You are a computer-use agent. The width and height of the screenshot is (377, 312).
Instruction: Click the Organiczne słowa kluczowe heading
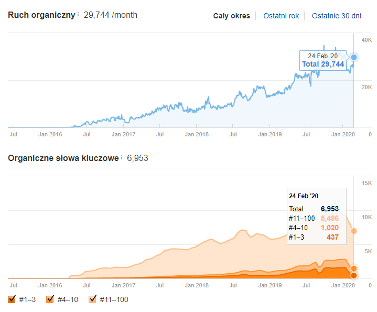click(63, 158)
